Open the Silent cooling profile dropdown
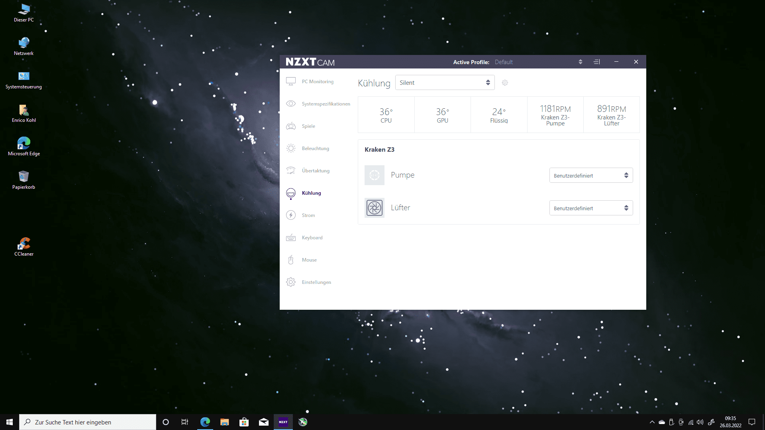765x430 pixels. tap(445, 82)
